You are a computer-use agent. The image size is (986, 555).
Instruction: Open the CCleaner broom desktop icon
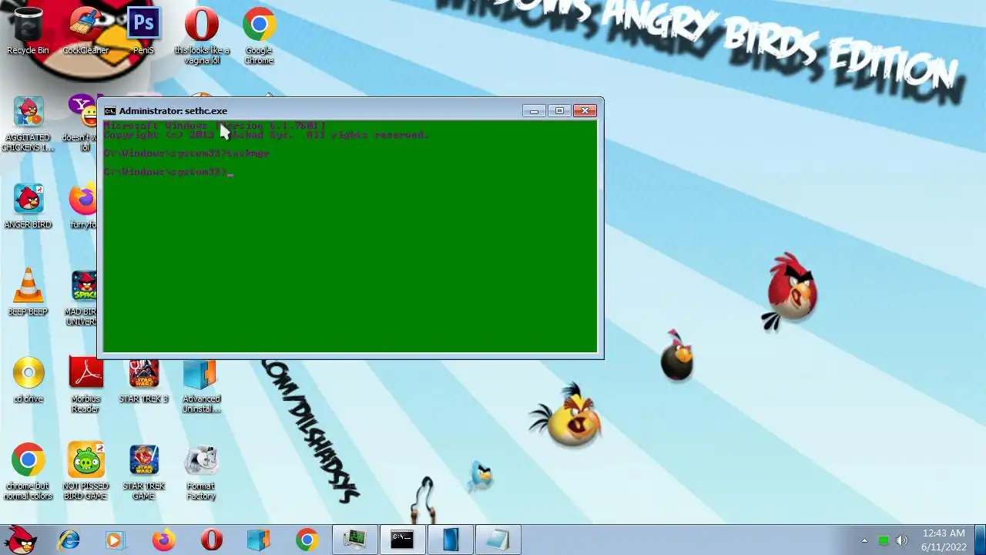tap(86, 31)
